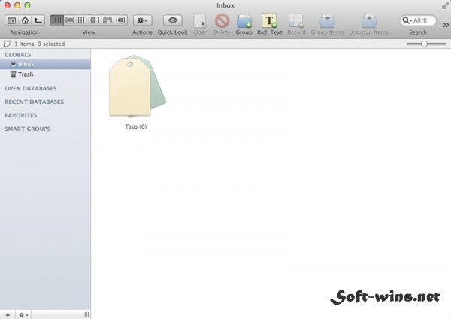451x319 pixels.
Task: Click the Open document icon
Action: (x=200, y=21)
